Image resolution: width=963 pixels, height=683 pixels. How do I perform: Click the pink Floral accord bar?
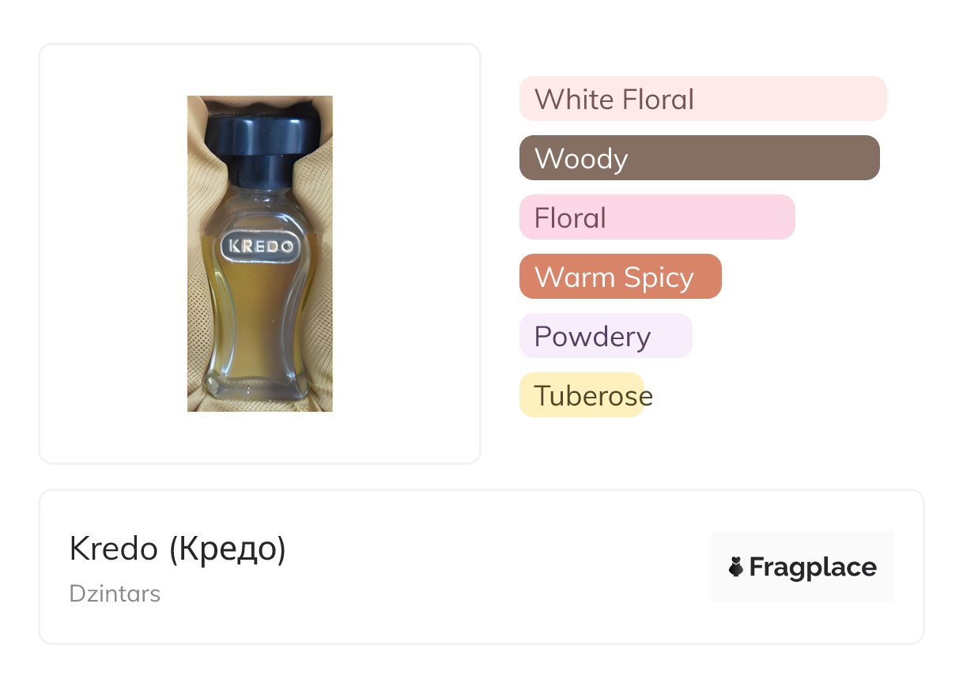pos(656,217)
